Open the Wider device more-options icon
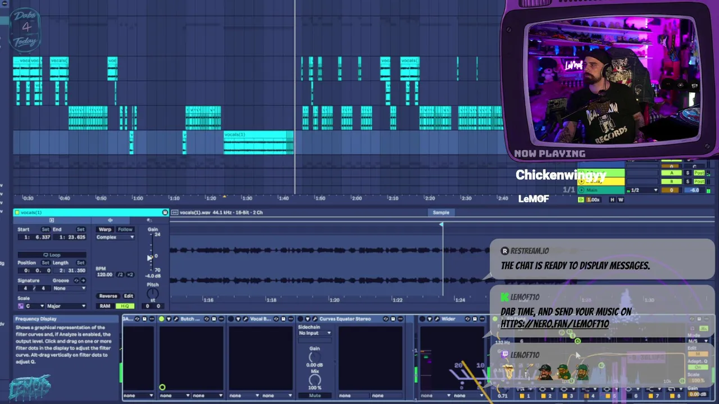Image resolution: width=719 pixels, height=404 pixels. (x=483, y=319)
